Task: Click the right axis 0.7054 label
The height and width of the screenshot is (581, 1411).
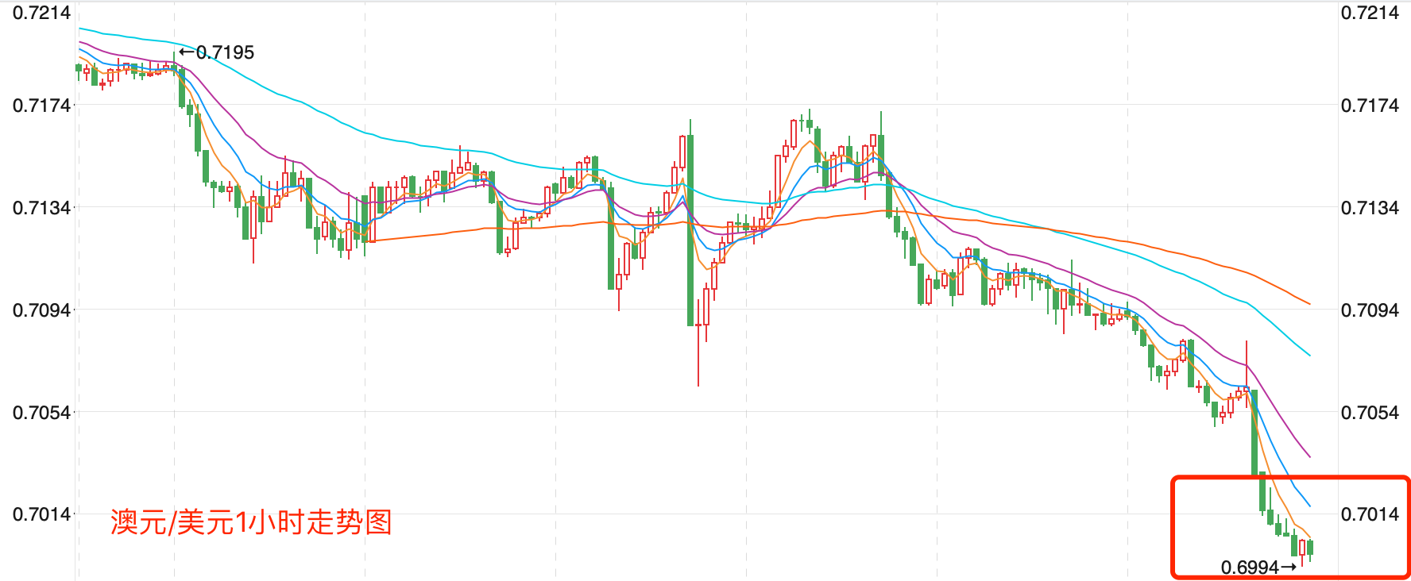Action: 1370,413
